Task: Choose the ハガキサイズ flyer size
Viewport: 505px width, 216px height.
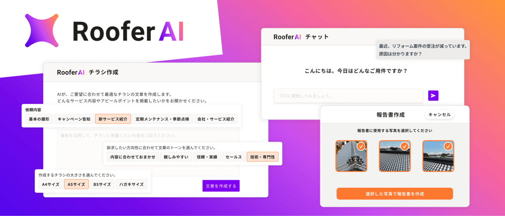Action: [131, 184]
